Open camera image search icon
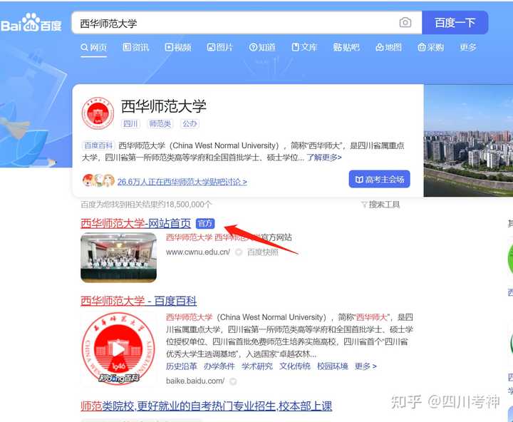 [405, 23]
